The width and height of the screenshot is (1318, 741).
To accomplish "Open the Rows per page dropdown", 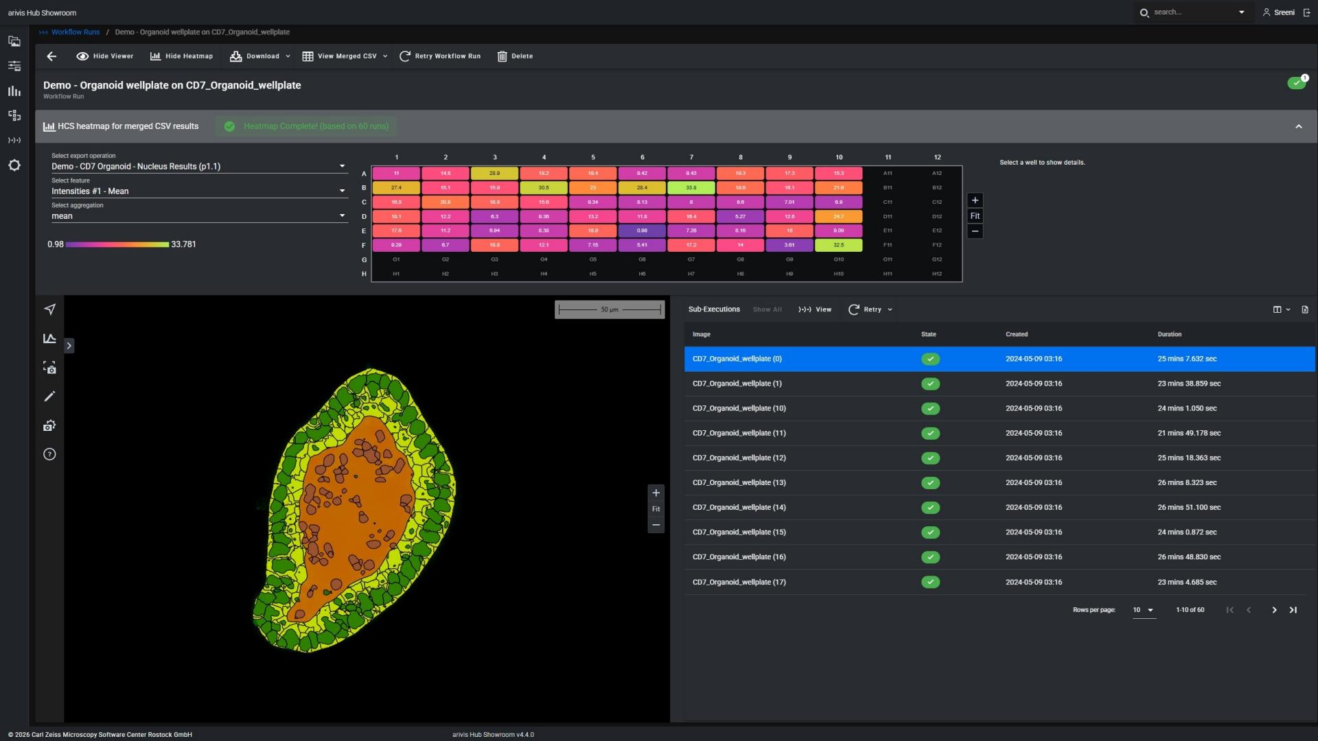I will tap(1144, 610).
